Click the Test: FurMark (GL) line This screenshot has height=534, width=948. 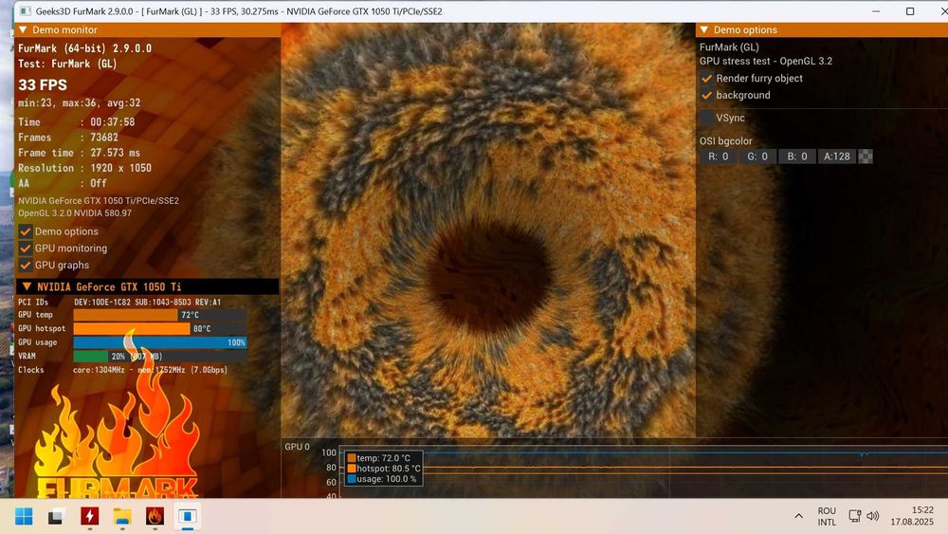[67, 64]
